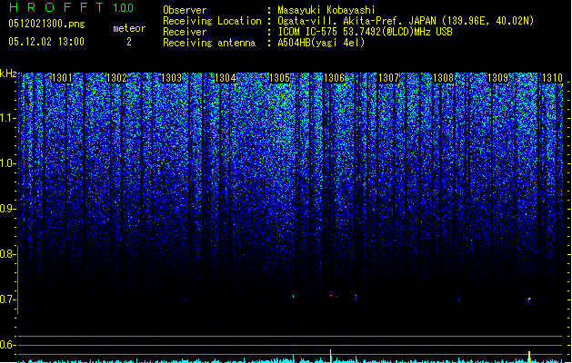The width and height of the screenshot is (572, 363).
Task: Click the 0.8 frequency axis label
Action: point(8,254)
